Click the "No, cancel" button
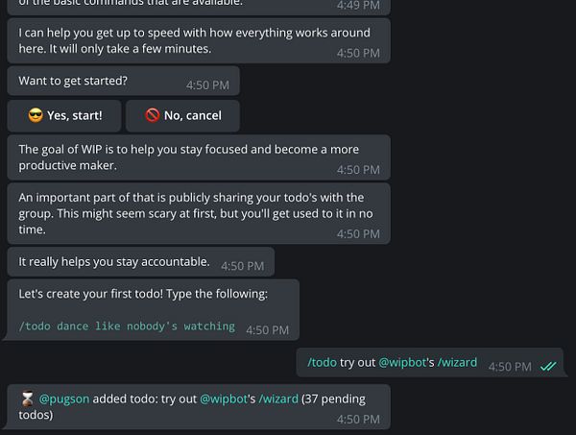The width and height of the screenshot is (576, 435). point(182,116)
